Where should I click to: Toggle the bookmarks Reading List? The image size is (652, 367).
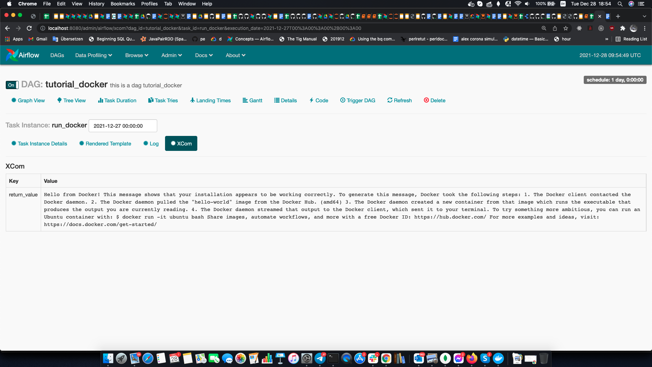coord(632,39)
